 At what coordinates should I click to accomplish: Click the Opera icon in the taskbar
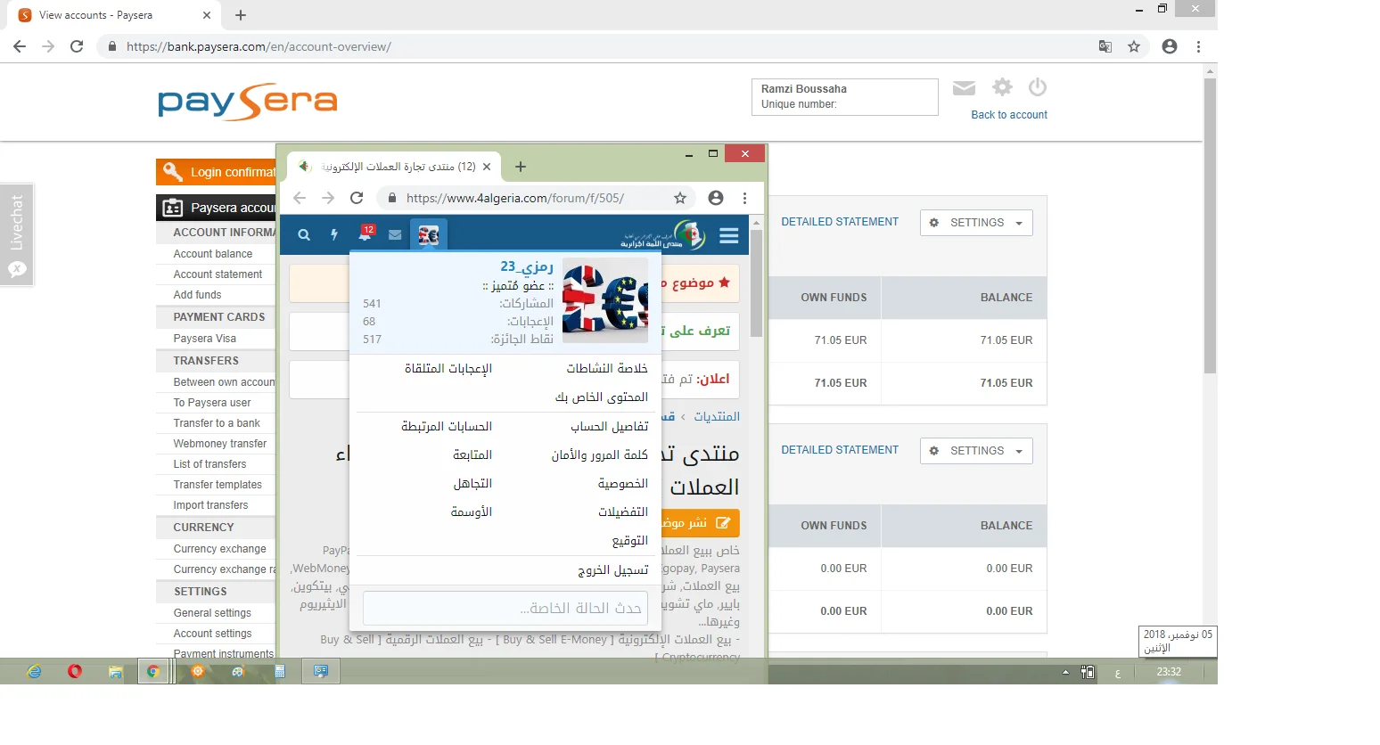pyautogui.click(x=75, y=672)
